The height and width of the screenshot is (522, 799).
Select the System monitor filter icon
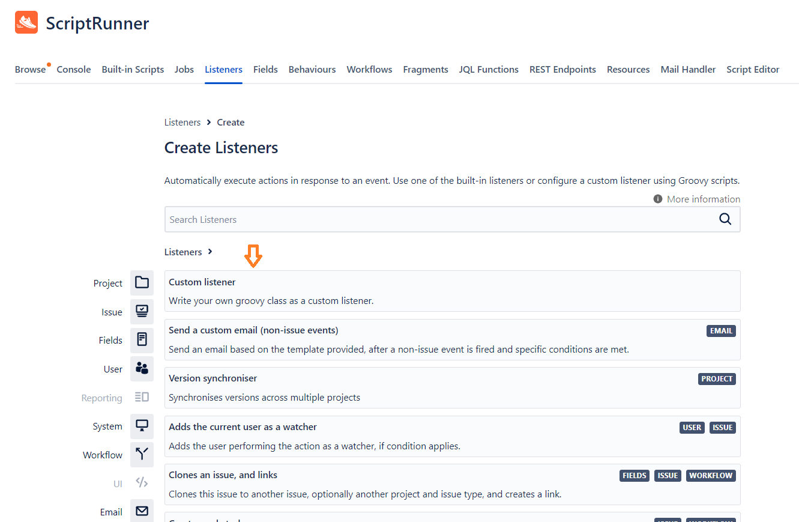pos(142,426)
